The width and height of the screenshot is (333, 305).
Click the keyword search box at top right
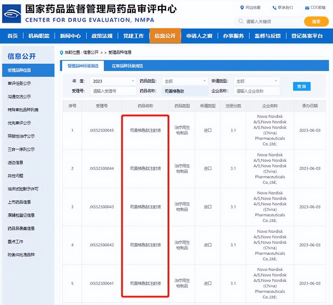coord(271,22)
